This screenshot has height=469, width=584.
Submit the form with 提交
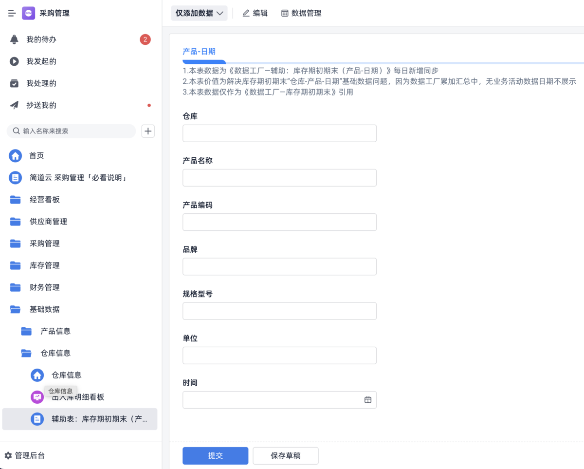[x=215, y=456]
